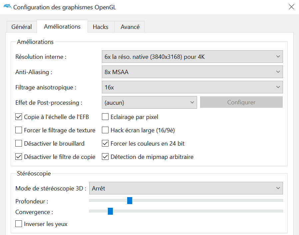
Task: Click the Profondeur slider handle
Action: (130, 200)
